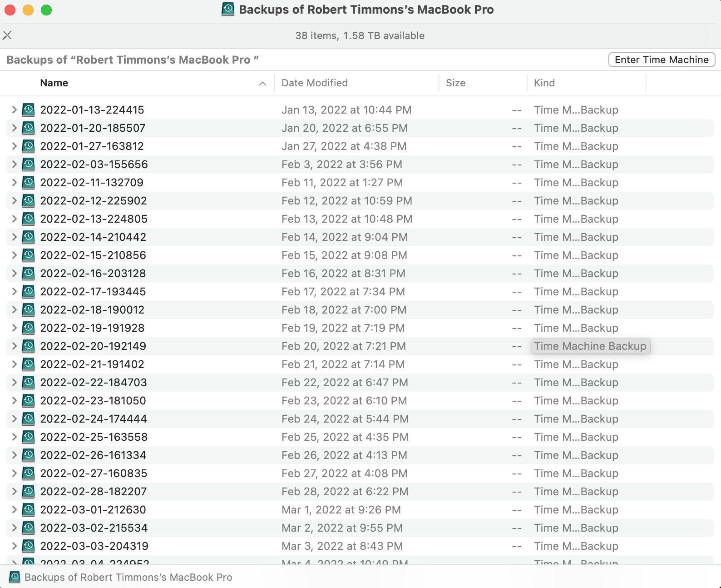The image size is (721, 588).
Task: Select the 2022-02-13-224805 backup name
Action: (x=94, y=219)
